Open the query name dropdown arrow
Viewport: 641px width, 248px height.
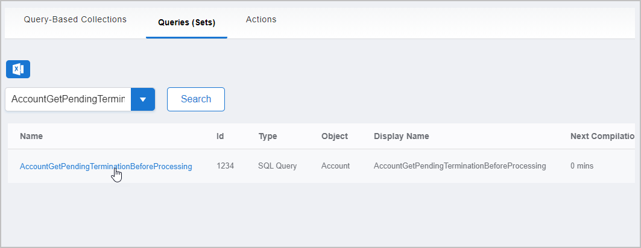143,99
